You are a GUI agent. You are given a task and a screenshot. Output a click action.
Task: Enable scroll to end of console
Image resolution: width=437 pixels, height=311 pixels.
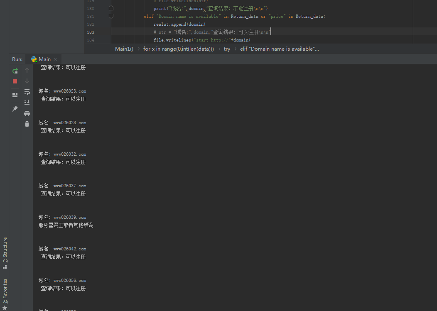[27, 102]
